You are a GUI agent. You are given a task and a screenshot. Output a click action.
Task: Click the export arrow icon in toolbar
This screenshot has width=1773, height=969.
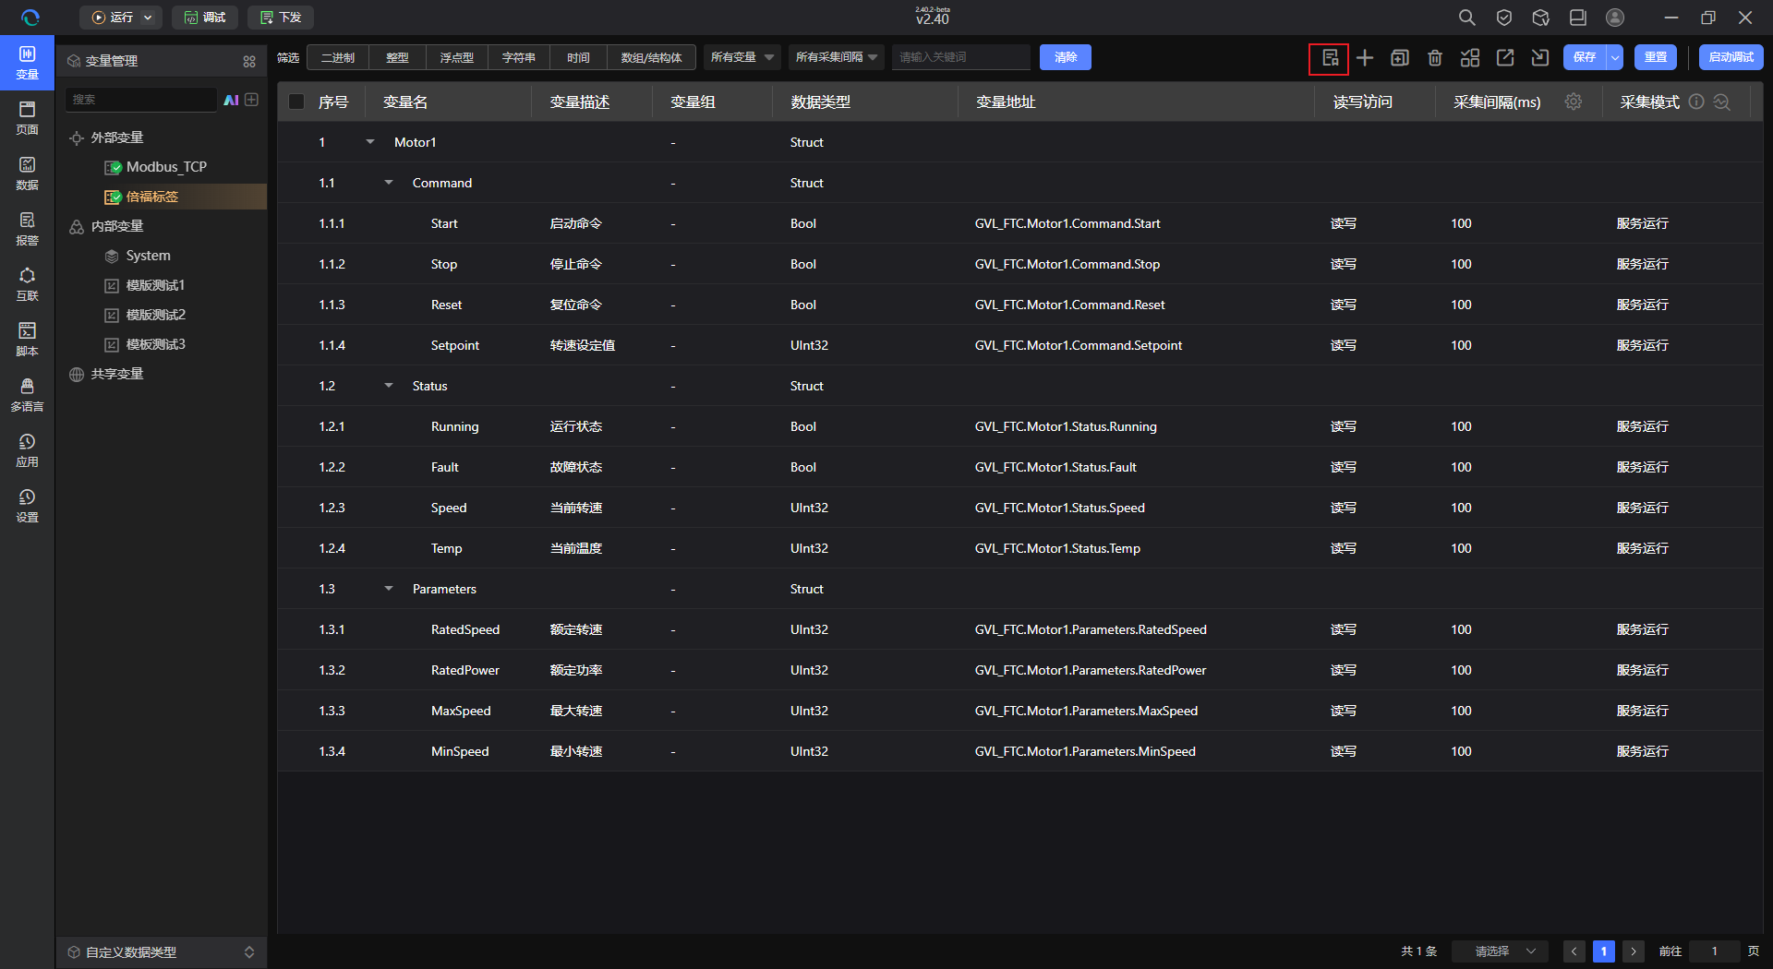coord(1505,58)
